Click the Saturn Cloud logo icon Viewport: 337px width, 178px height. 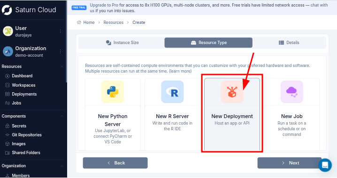[7, 10]
